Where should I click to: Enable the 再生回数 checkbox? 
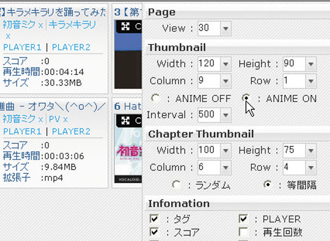(243, 232)
